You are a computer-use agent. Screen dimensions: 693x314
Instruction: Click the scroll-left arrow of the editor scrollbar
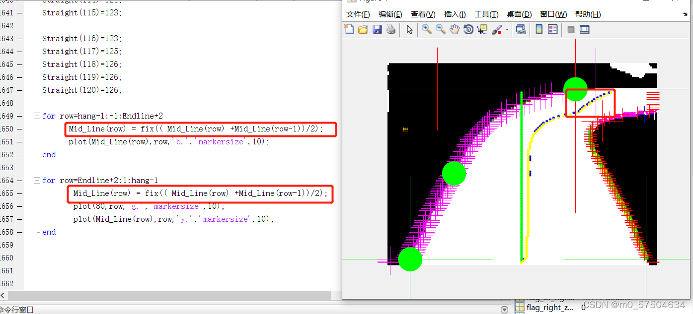3,295
